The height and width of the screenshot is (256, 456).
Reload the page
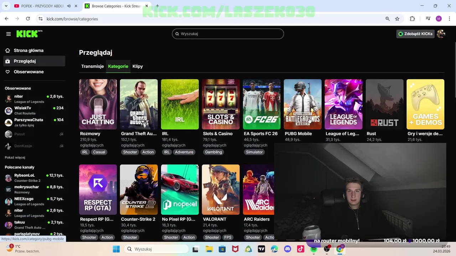(28, 19)
